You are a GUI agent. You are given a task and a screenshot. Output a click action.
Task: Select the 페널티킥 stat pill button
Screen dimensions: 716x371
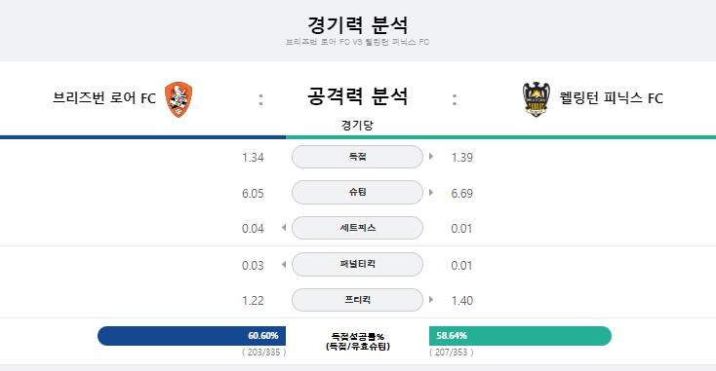coord(358,264)
